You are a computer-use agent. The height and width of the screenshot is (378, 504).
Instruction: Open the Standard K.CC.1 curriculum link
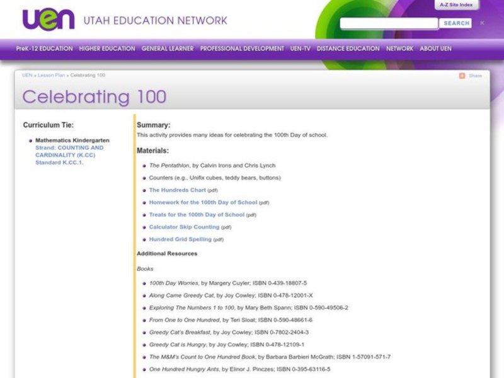coord(57,163)
